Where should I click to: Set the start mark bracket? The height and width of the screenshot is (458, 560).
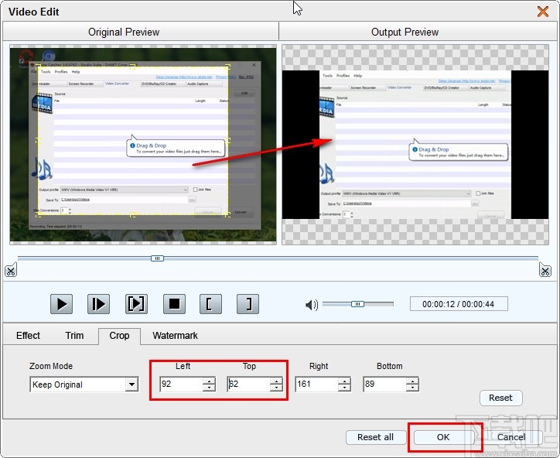[x=210, y=304]
